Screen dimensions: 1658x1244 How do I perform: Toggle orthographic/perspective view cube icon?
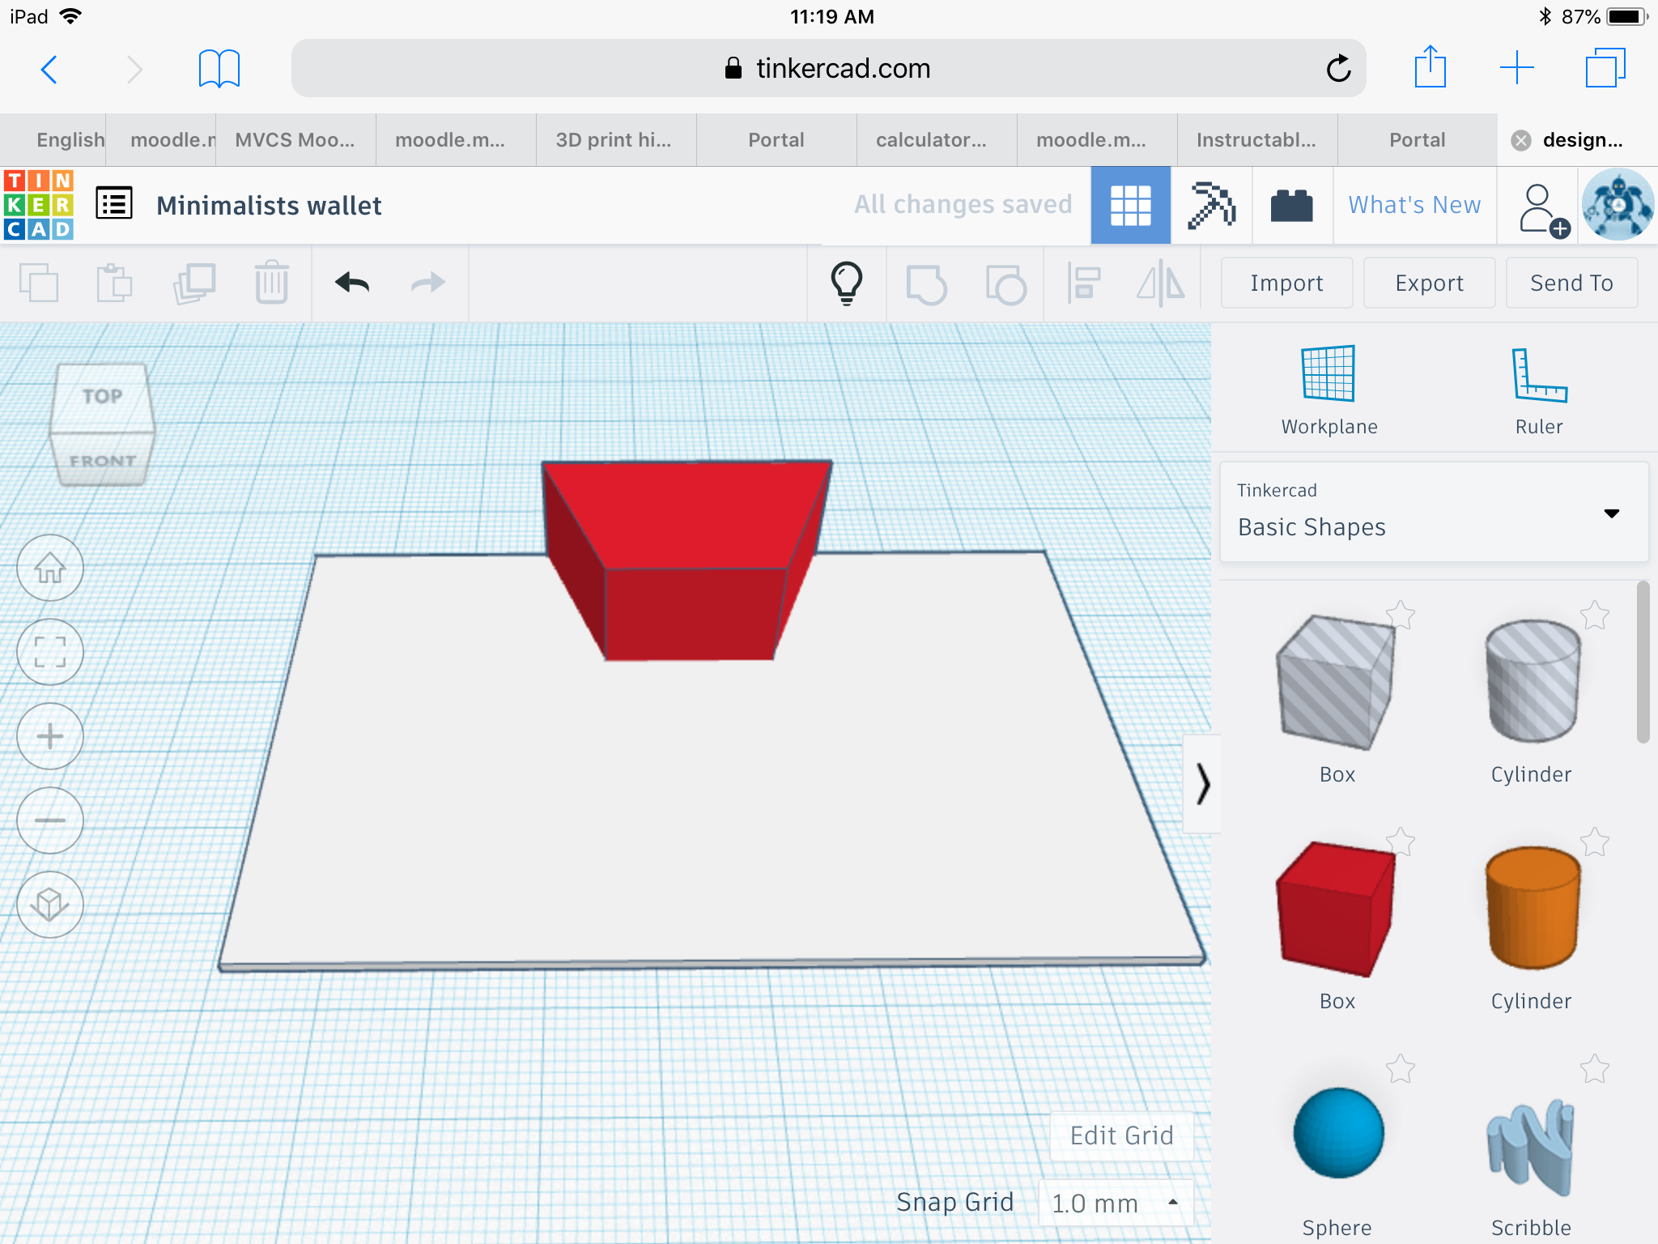point(50,905)
